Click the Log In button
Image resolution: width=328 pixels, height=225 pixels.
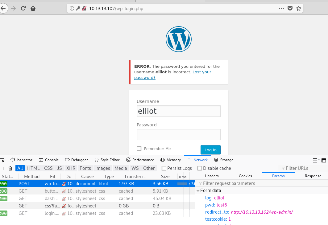point(210,150)
